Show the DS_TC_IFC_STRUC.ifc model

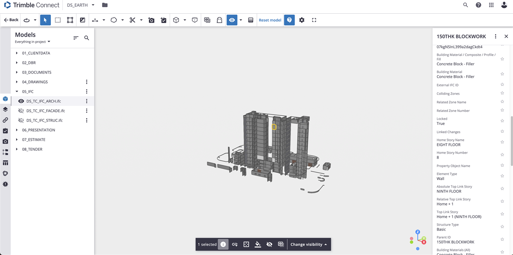click(x=21, y=120)
